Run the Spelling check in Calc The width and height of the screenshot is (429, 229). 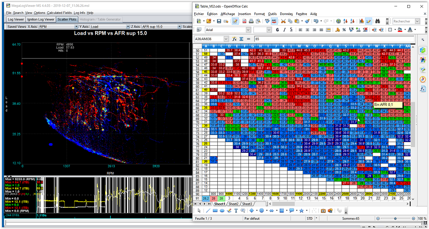tap(267, 21)
